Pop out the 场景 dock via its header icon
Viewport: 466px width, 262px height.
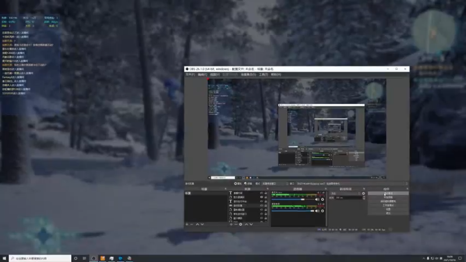[225, 189]
